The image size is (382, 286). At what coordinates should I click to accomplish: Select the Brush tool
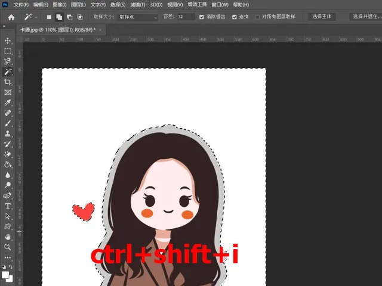click(x=8, y=123)
